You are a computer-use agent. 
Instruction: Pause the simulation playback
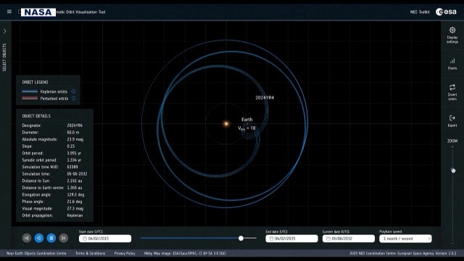click(51, 238)
